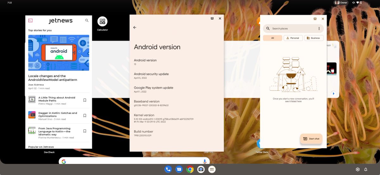Bookmark From Java Programming Language to Kotlin article
380x175 pixels.
click(x=85, y=131)
